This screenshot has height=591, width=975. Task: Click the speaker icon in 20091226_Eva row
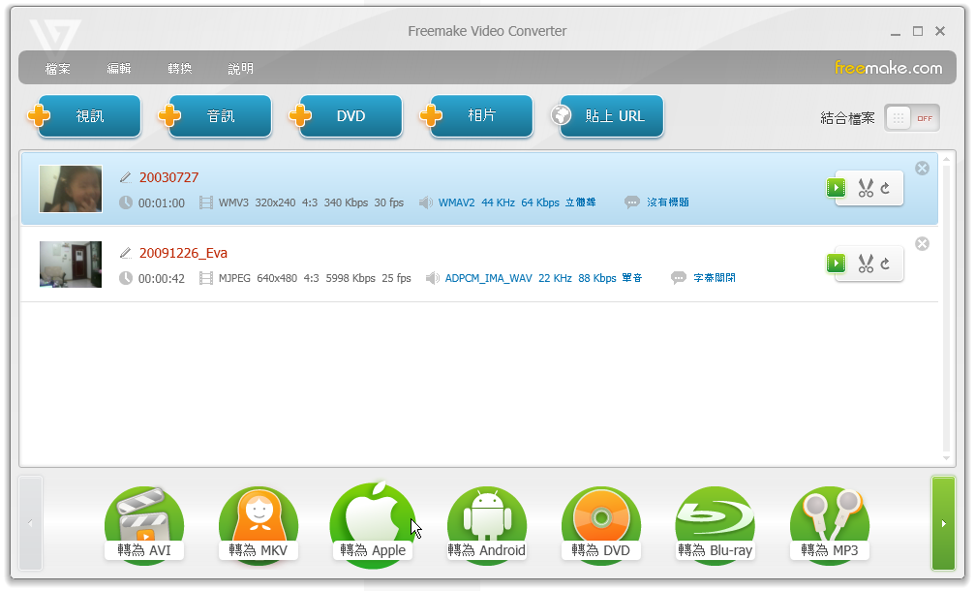433,278
